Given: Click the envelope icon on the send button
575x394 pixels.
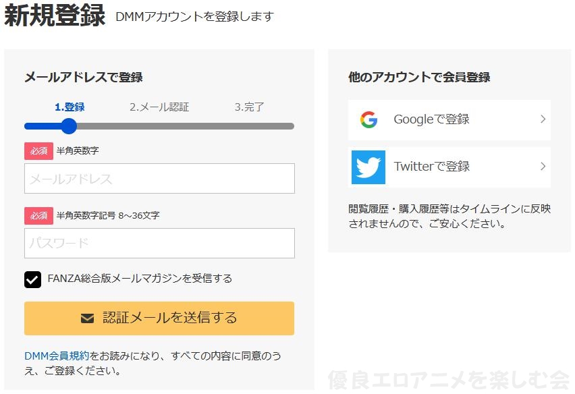Looking at the screenshot, I should pyautogui.click(x=87, y=318).
